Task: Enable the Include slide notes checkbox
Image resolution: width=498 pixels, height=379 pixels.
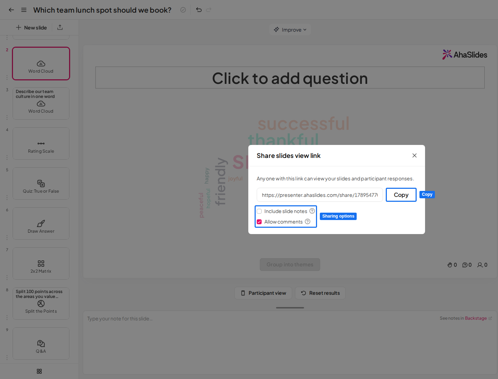Action: click(259, 211)
